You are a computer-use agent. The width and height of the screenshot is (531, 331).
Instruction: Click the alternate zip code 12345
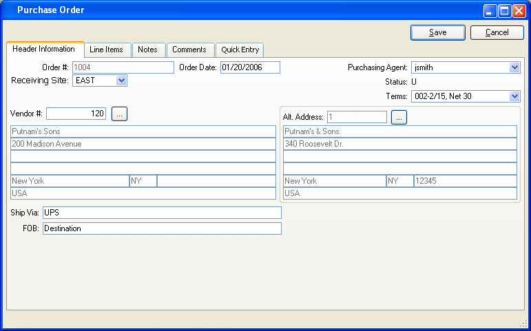click(466, 181)
